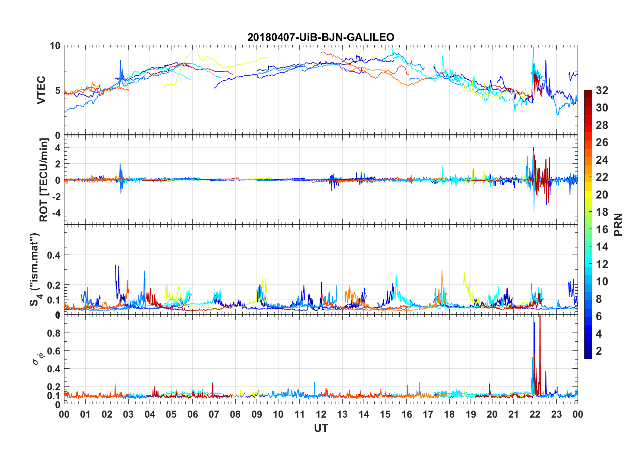Click x-axis tick label 13

[x=342, y=414]
